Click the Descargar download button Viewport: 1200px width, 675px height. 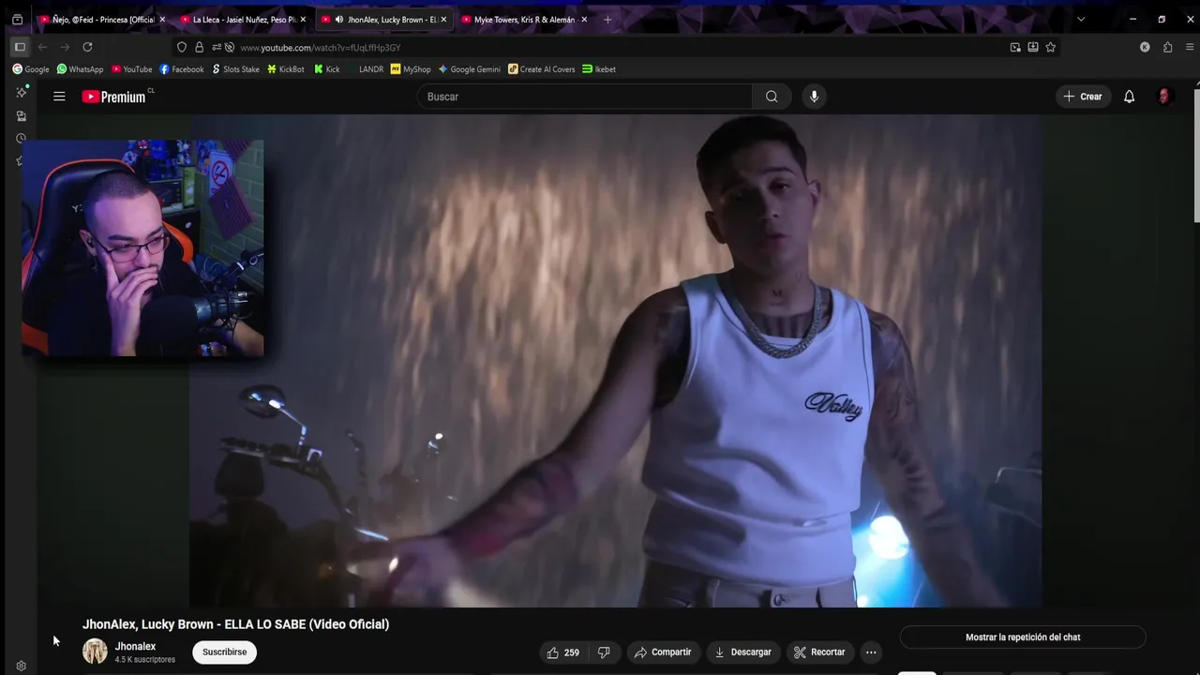[742, 652]
